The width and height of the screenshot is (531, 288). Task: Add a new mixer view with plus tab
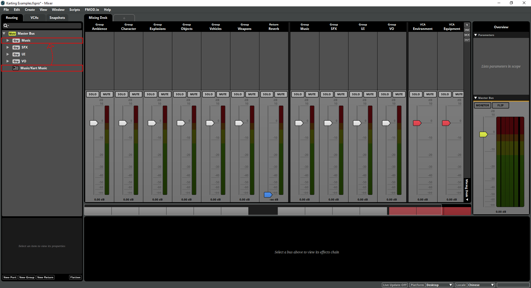pos(124,18)
